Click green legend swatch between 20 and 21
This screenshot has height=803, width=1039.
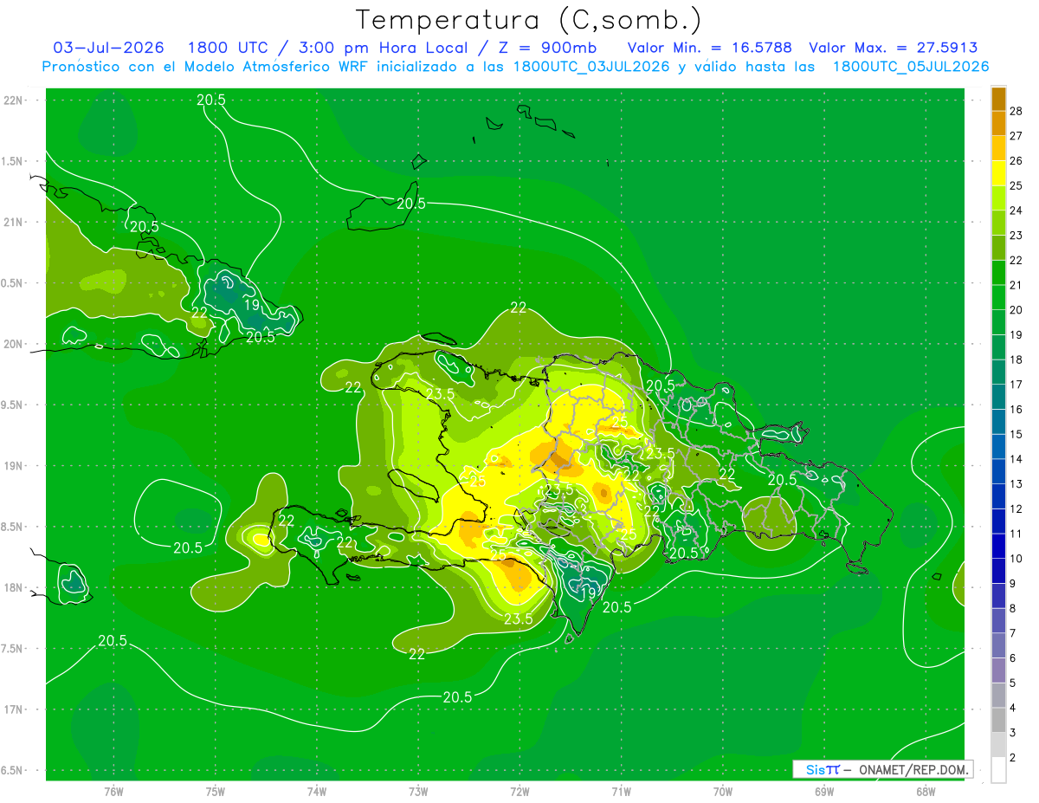[998, 297]
